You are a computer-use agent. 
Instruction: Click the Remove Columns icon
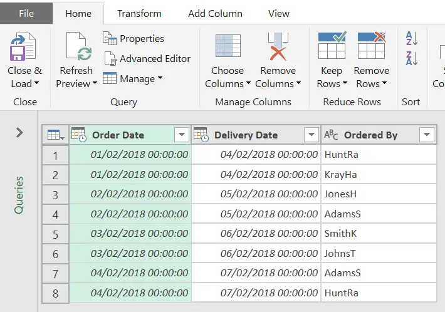coord(278,46)
